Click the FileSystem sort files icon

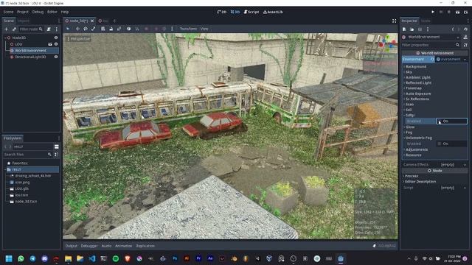[56, 155]
